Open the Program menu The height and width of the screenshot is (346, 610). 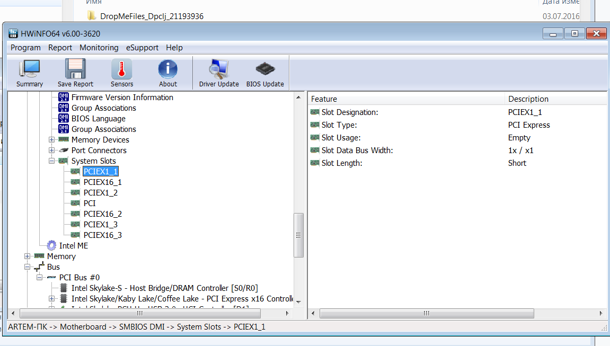[x=25, y=48]
